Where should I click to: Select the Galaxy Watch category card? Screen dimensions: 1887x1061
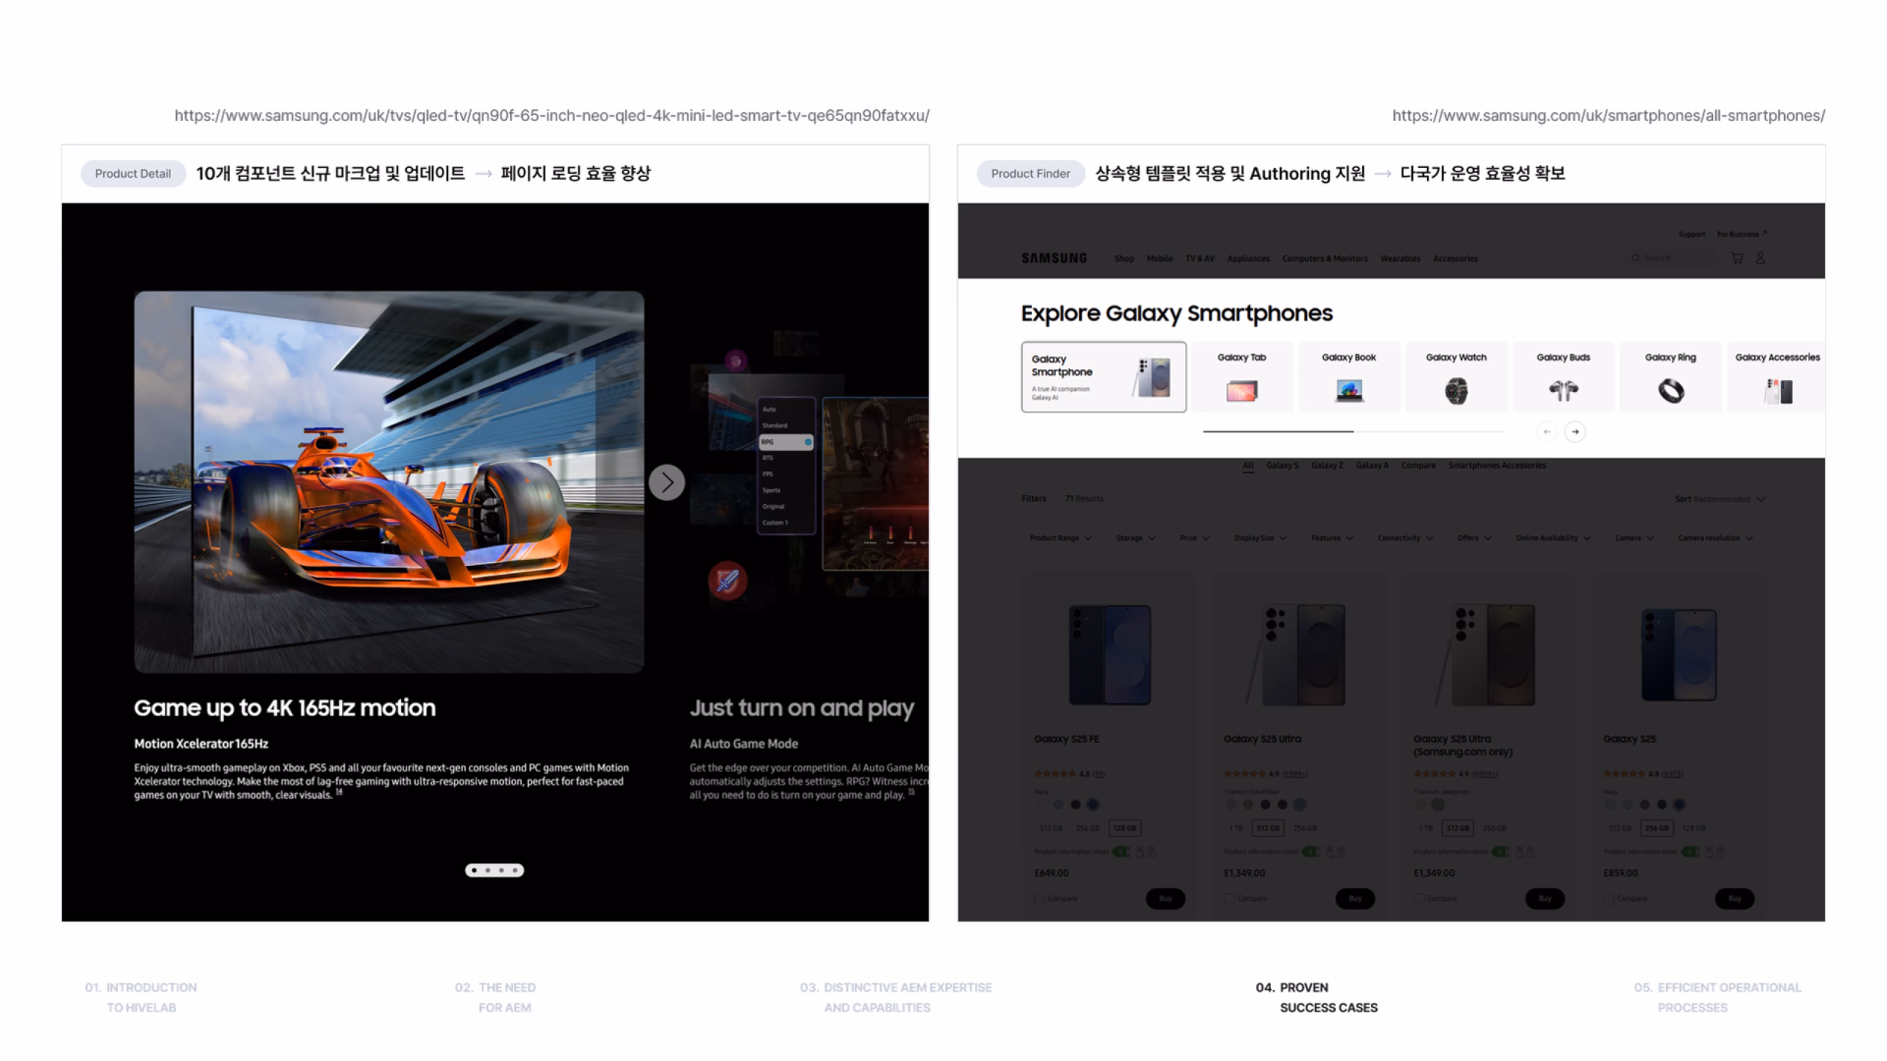[1456, 377]
